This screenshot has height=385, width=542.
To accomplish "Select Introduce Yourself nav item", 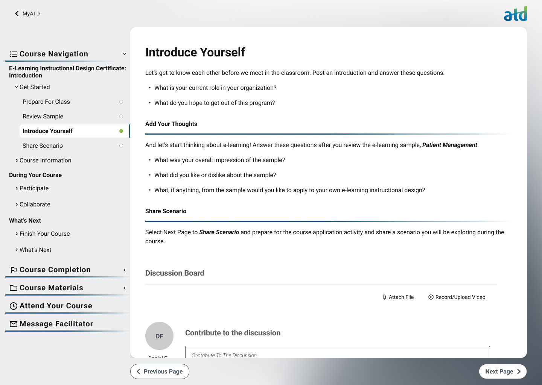I will (x=74, y=131).
